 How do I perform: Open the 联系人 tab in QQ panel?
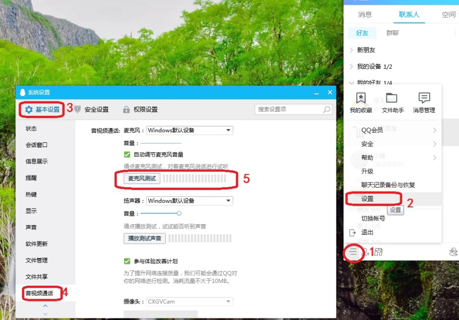point(409,14)
